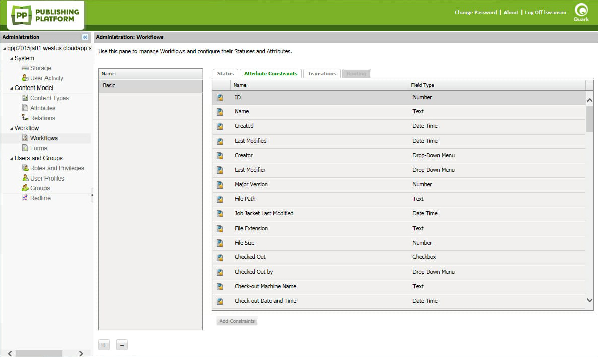The width and height of the screenshot is (598, 357).
Task: Collapse the Administration panel with double-arrow
Action: [85, 37]
